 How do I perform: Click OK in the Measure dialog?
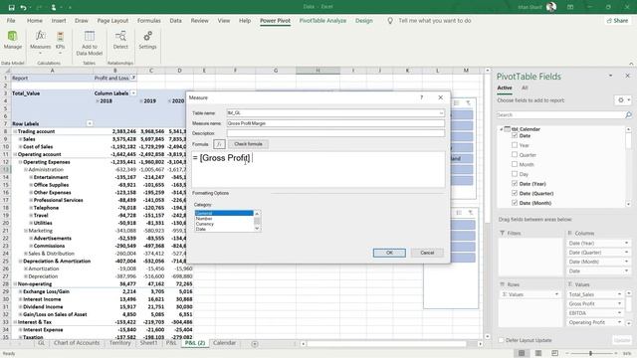(x=389, y=253)
